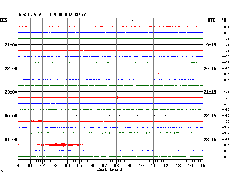Click minute tick label 02 on axis
This screenshot has height=175, width=231.
pyautogui.click(x=42, y=165)
